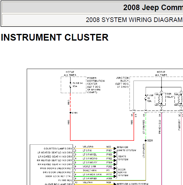Image resolution: width=183 pixels, height=185 pixels.
Task: Click the "SEATS SYSTEM" destination label
Action: point(123,158)
